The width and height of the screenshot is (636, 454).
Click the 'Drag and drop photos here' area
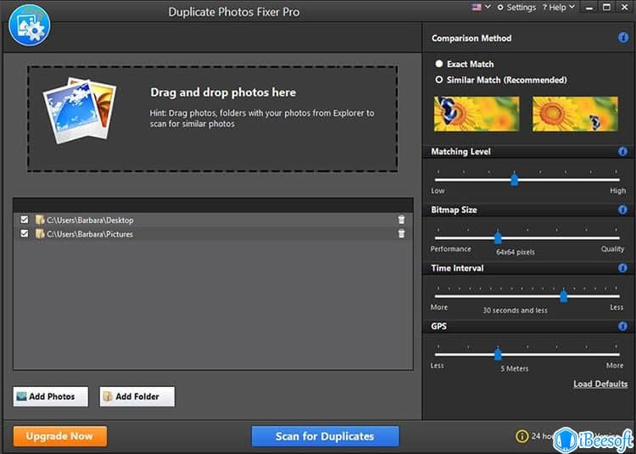pos(213,119)
